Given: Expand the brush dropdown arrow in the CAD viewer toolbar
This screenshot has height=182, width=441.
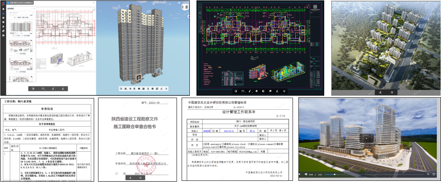Looking at the screenshot, I should pos(252,92).
